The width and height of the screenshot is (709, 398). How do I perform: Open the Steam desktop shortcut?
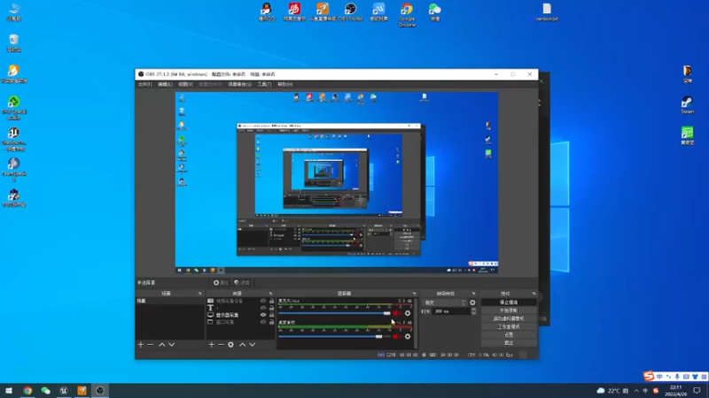(688, 104)
